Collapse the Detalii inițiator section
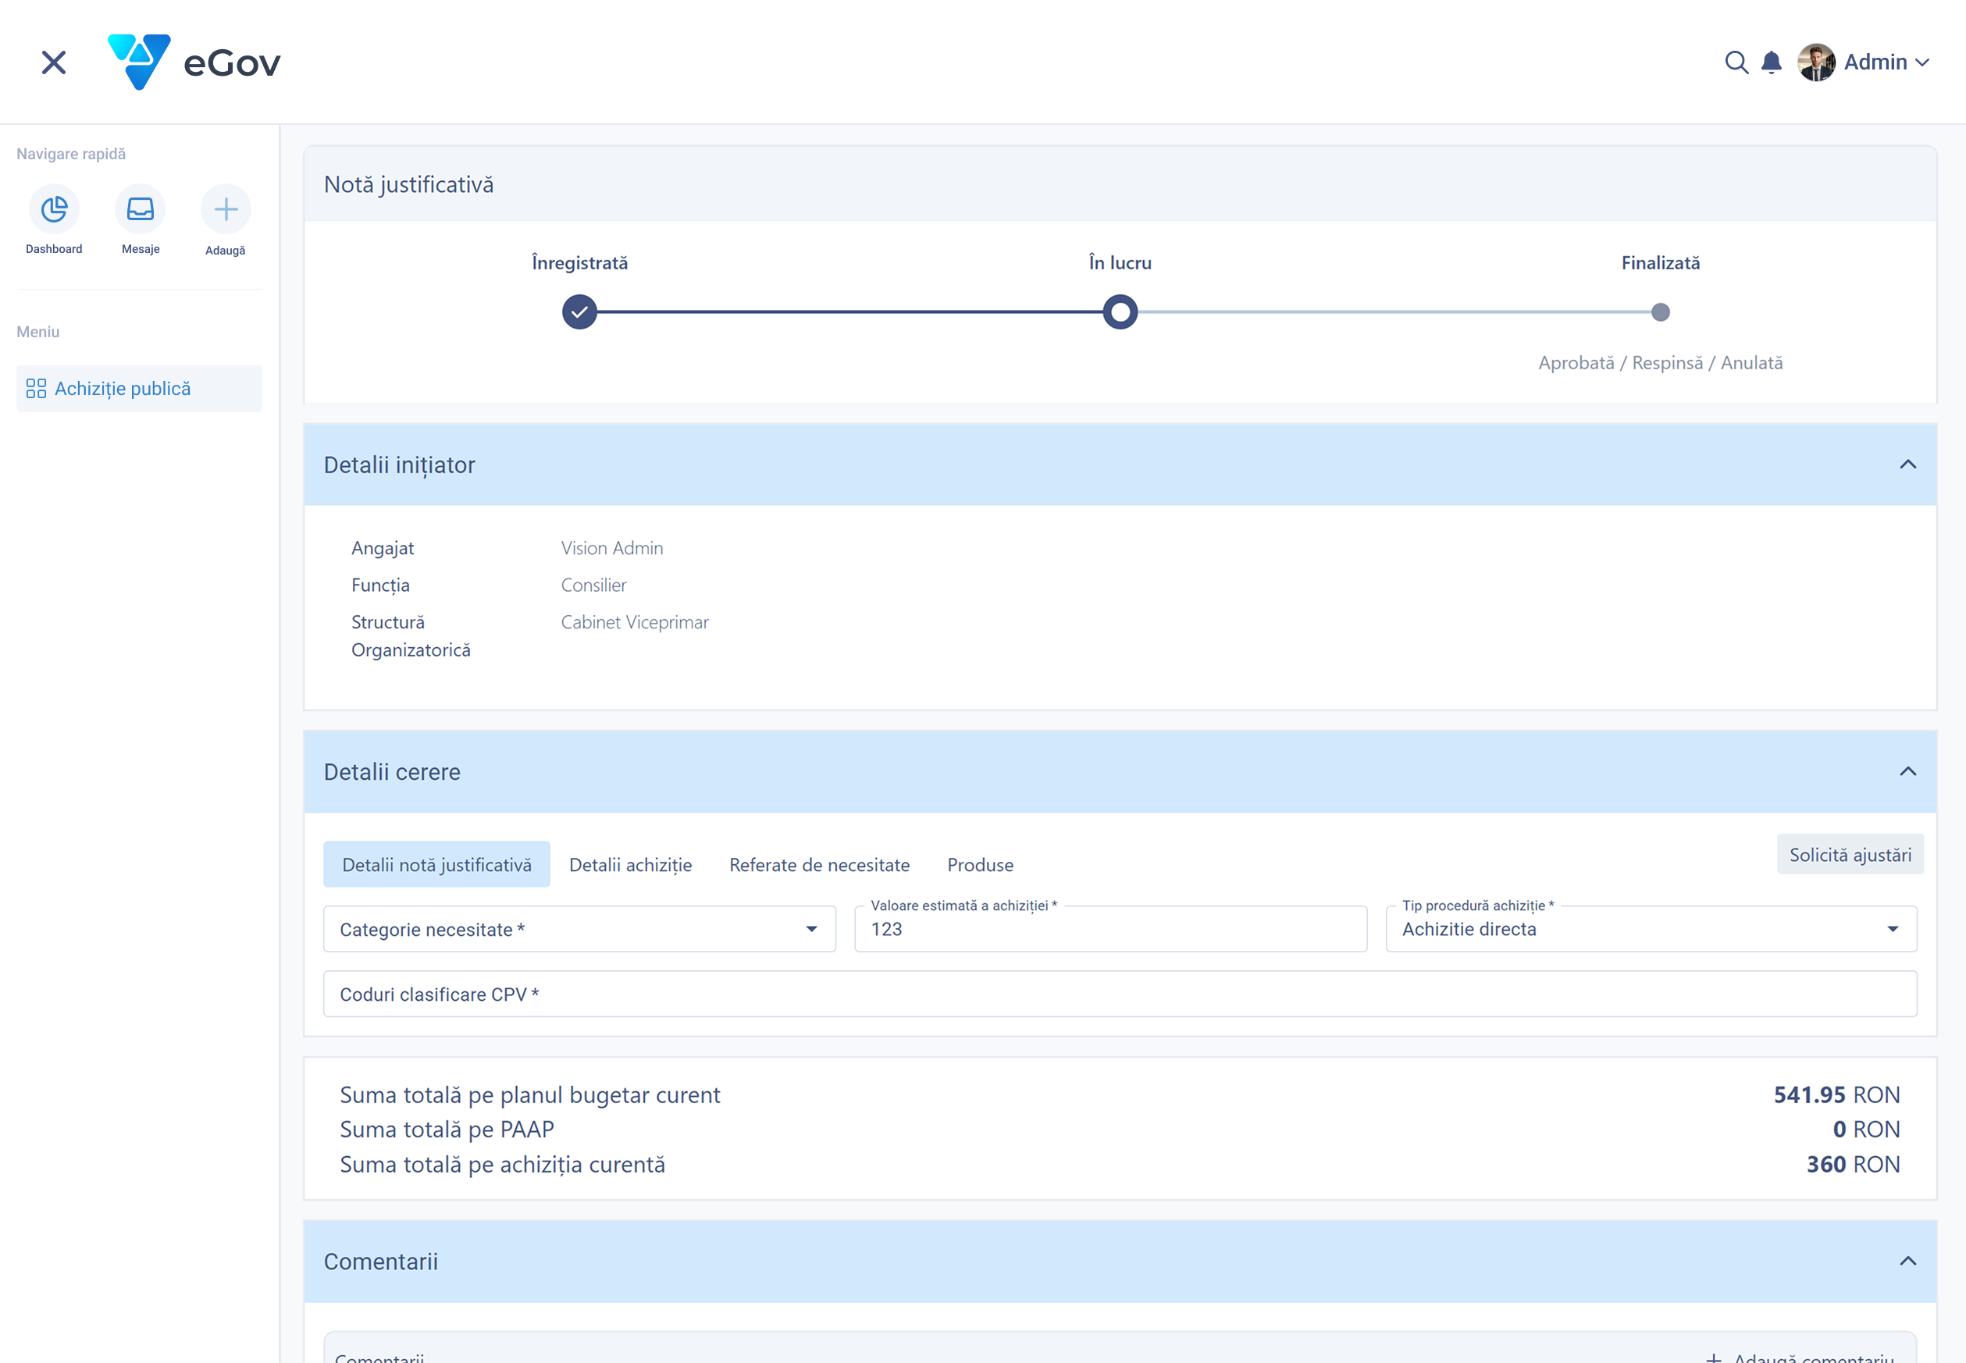1966x1363 pixels. coord(1908,464)
